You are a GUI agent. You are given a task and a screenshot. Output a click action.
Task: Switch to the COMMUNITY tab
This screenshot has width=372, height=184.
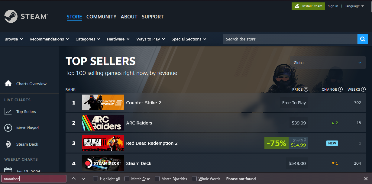click(x=101, y=17)
